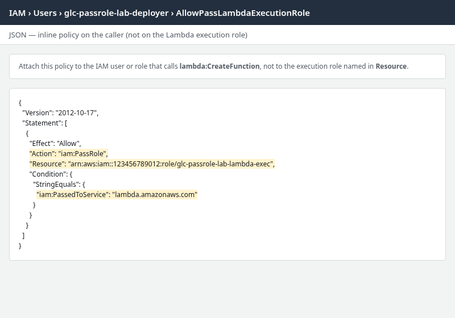The image size is (455, 318).
Task: Click highlighted "Resource" ARN line
Action: point(152,164)
